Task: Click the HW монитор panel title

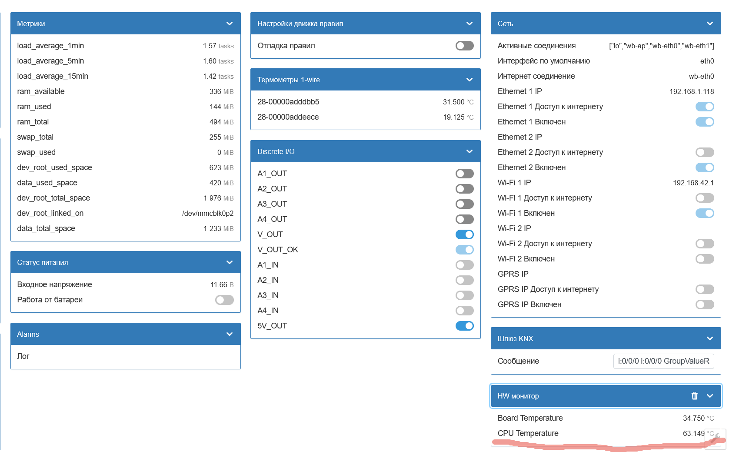Action: (518, 396)
